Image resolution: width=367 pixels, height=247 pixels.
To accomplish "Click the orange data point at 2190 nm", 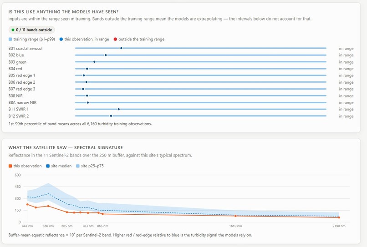I will point(339,217).
